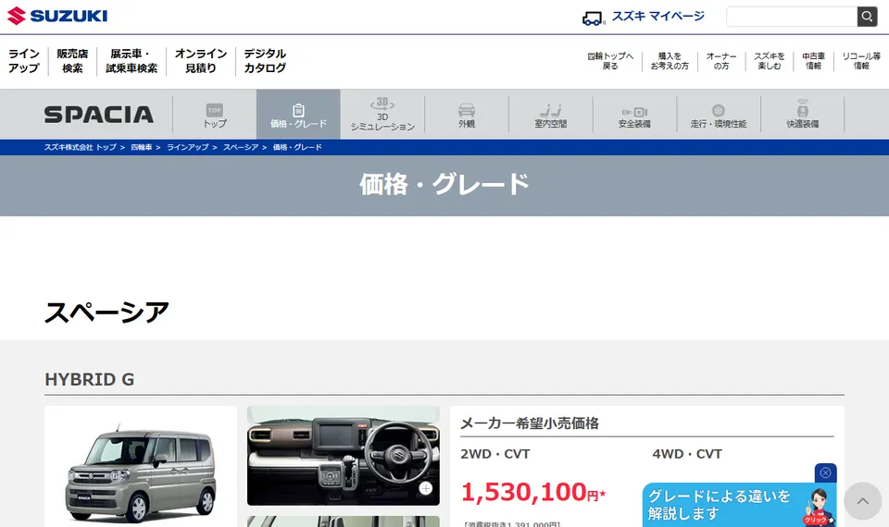
Task: Open the 価格・グレード tab
Action: pos(298,115)
